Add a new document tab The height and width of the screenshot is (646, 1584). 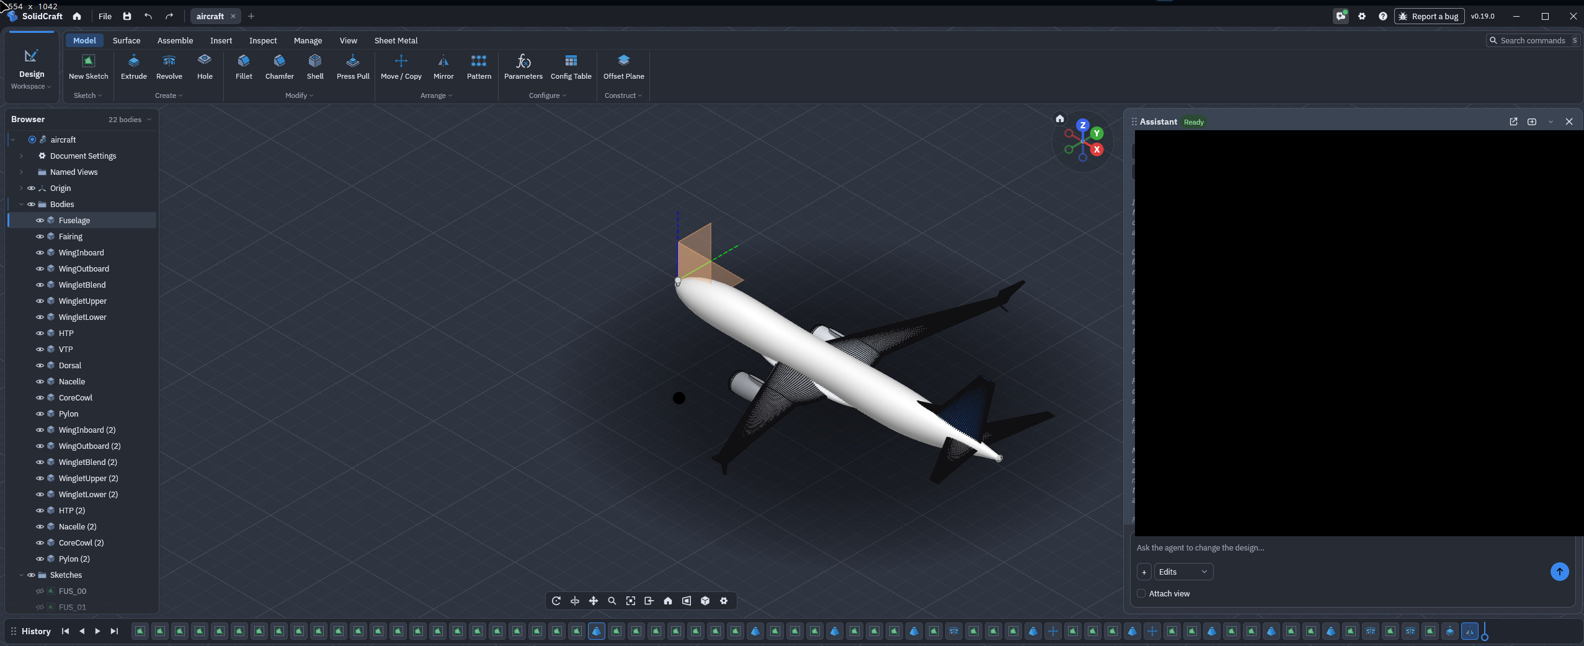tap(251, 16)
